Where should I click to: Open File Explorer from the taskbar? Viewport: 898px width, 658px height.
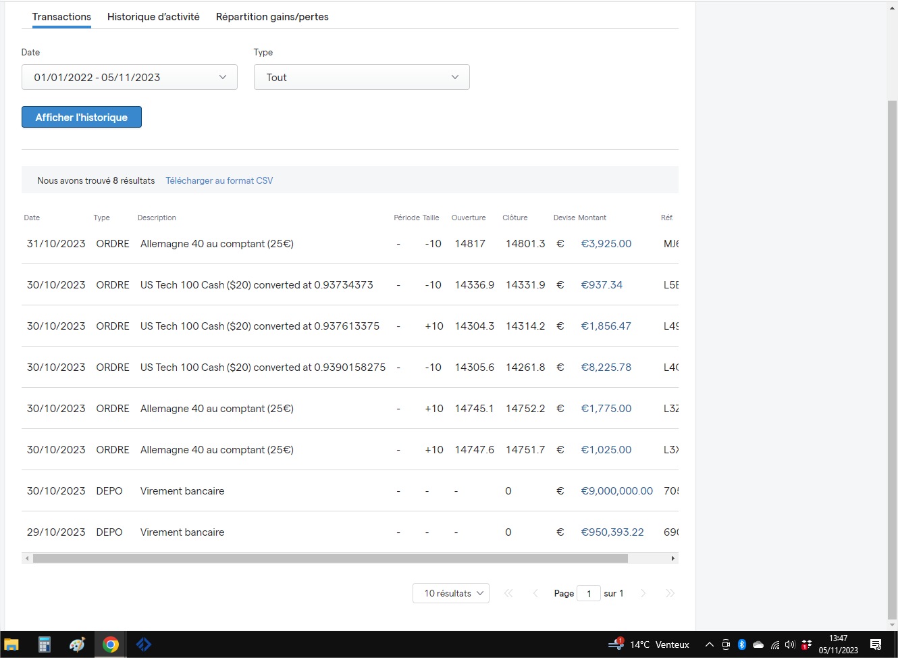[11, 644]
